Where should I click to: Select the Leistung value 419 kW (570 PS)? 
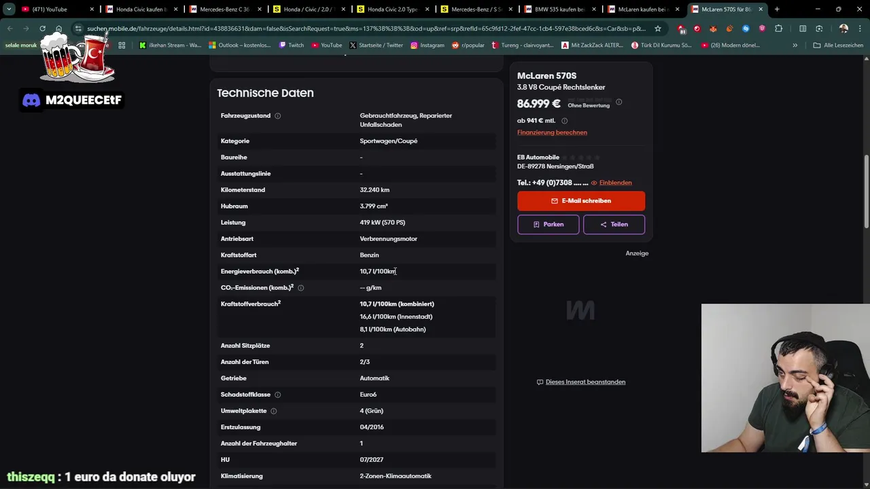tap(383, 223)
